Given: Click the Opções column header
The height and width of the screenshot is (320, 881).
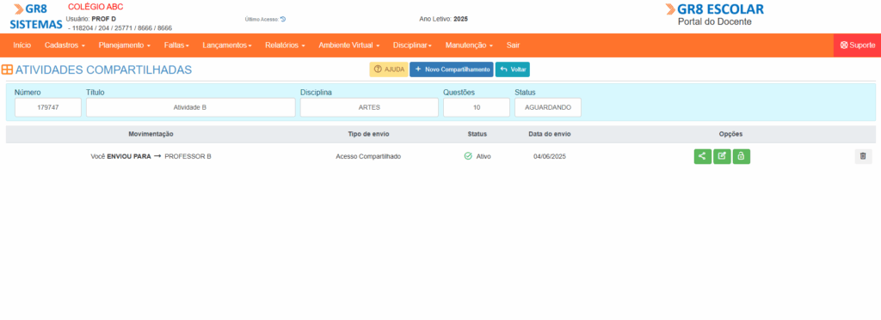Looking at the screenshot, I should click(x=731, y=135).
